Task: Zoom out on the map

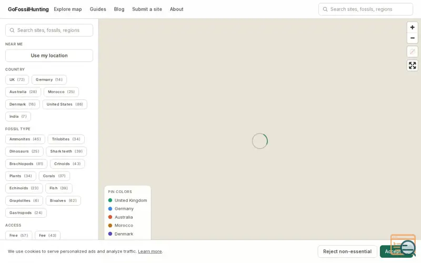Action: (x=412, y=38)
